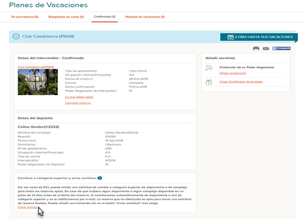Click the calendar icon in vacation countdown banner

click(x=230, y=37)
